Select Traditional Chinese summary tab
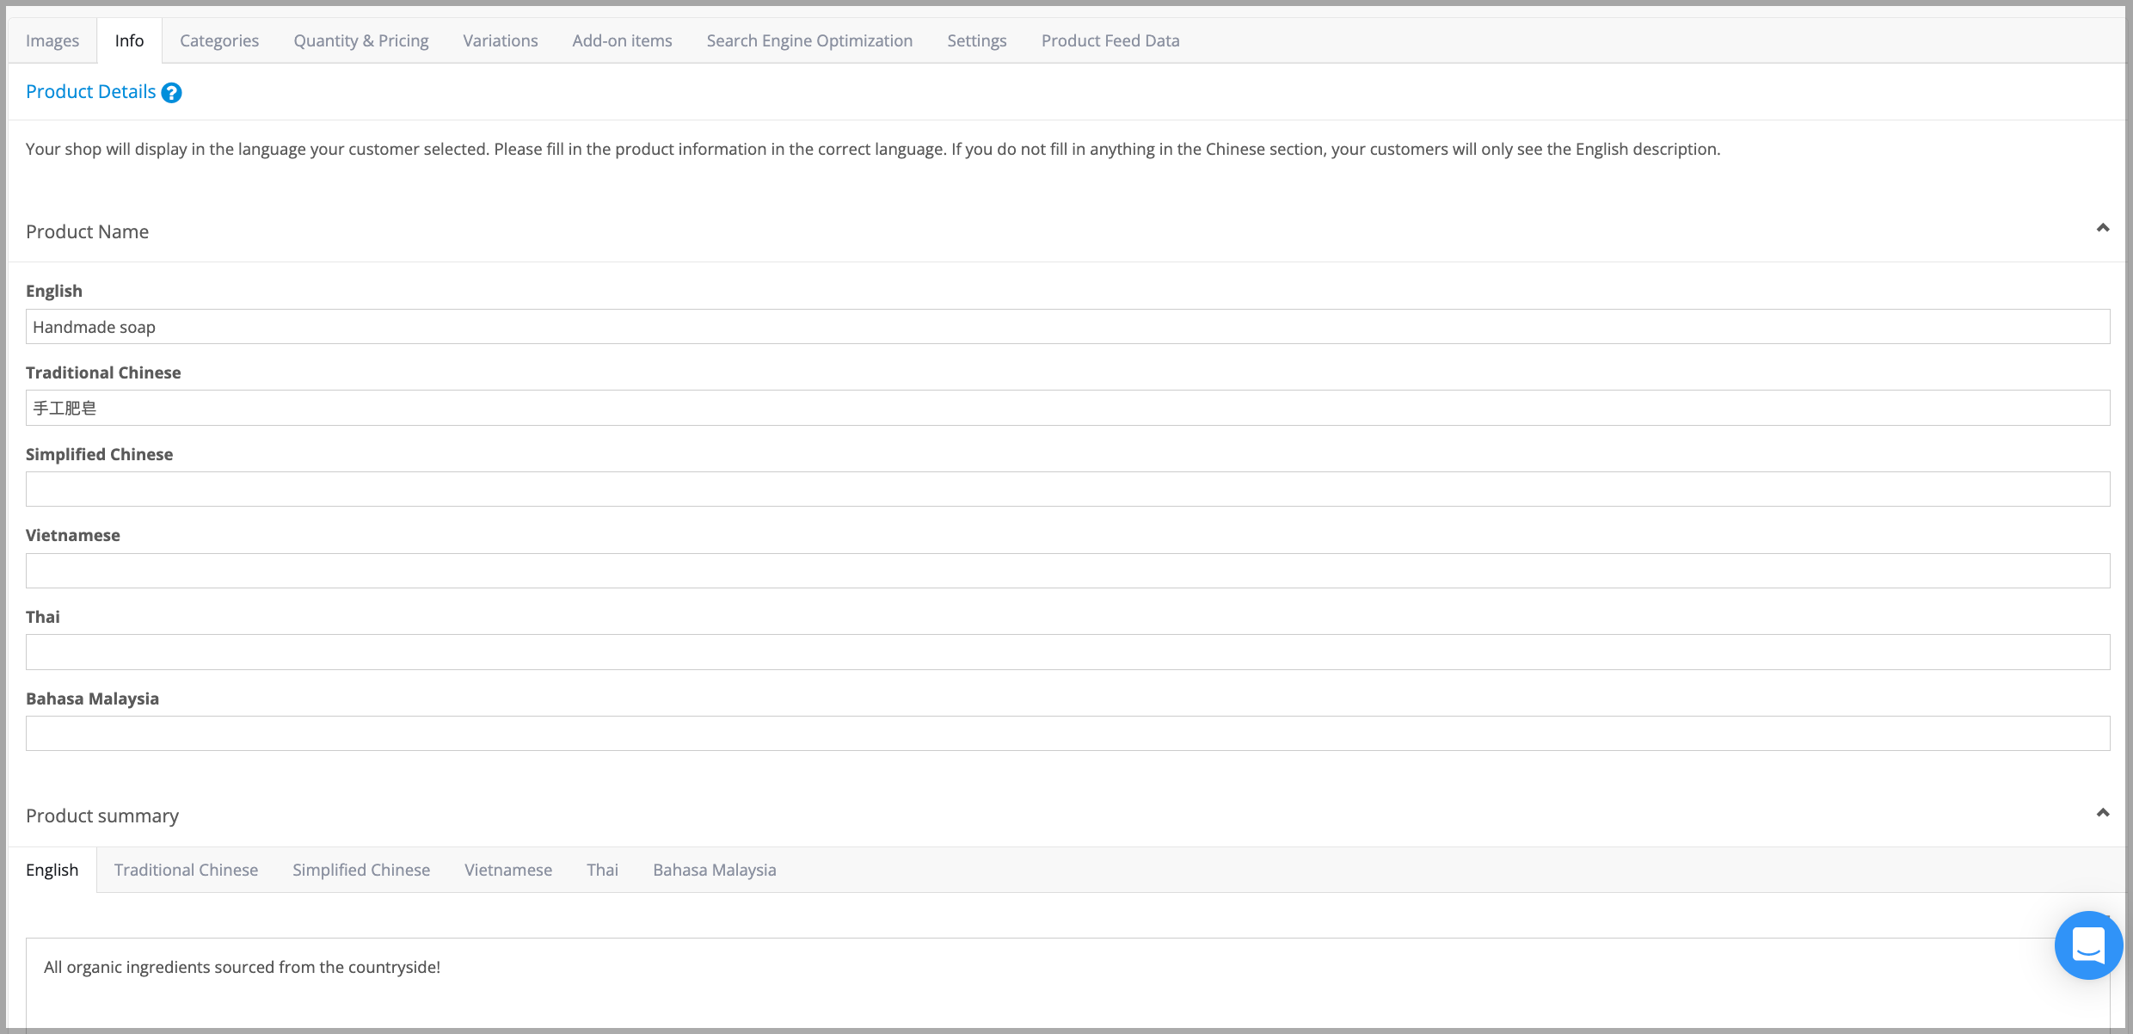The width and height of the screenshot is (2133, 1034). (x=186, y=870)
